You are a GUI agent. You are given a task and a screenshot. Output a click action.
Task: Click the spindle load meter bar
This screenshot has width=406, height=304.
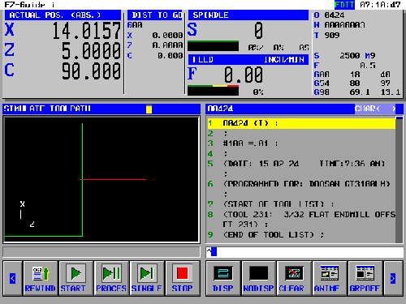214,46
